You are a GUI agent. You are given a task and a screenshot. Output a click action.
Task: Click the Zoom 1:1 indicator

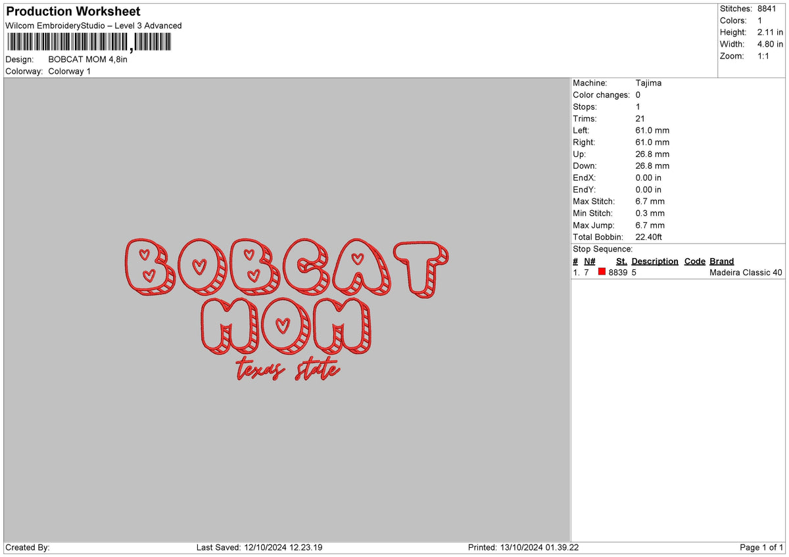763,56
